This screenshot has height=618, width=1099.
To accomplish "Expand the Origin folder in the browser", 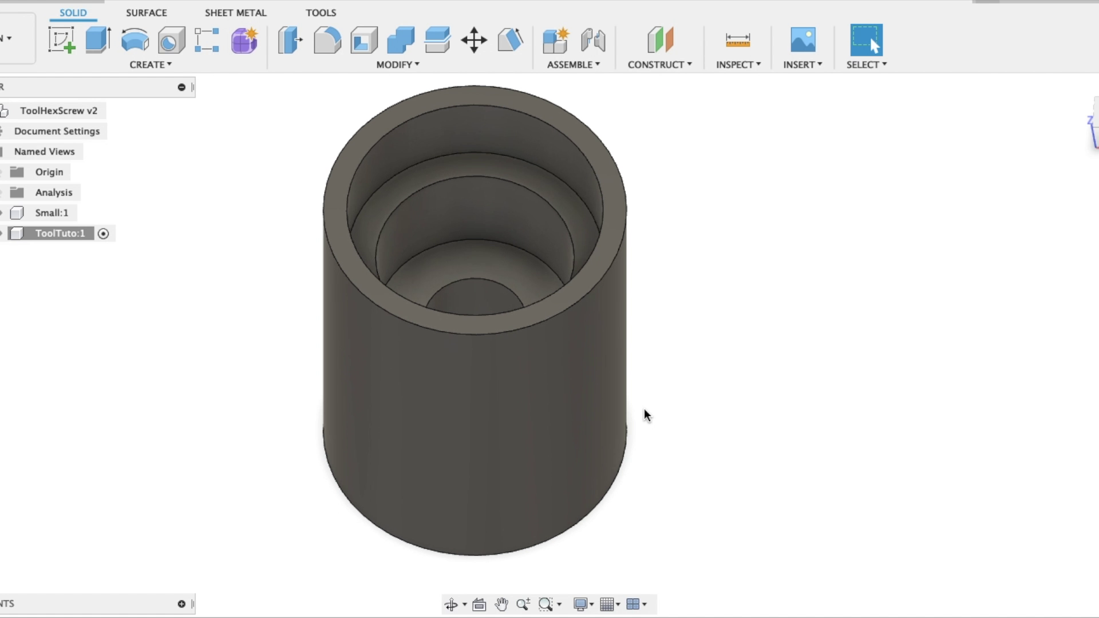I will 3,172.
